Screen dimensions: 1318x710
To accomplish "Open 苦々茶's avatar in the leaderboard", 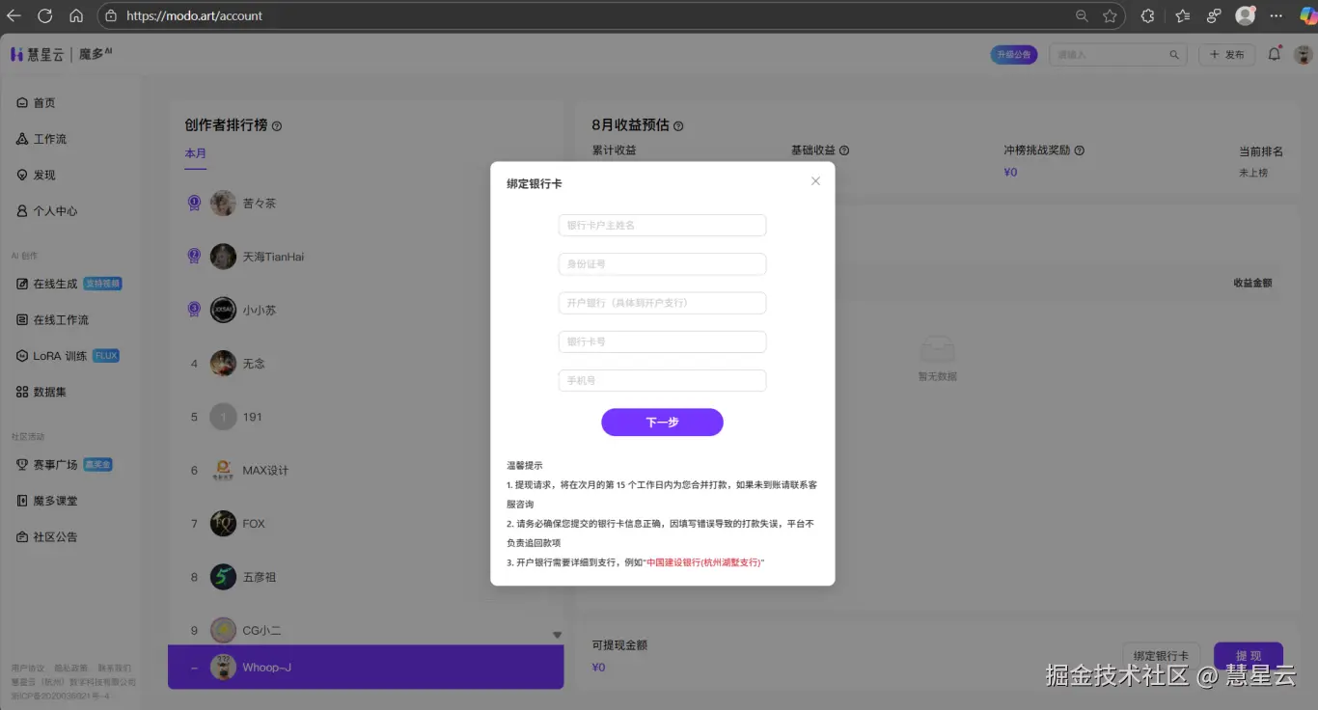I will pyautogui.click(x=223, y=204).
